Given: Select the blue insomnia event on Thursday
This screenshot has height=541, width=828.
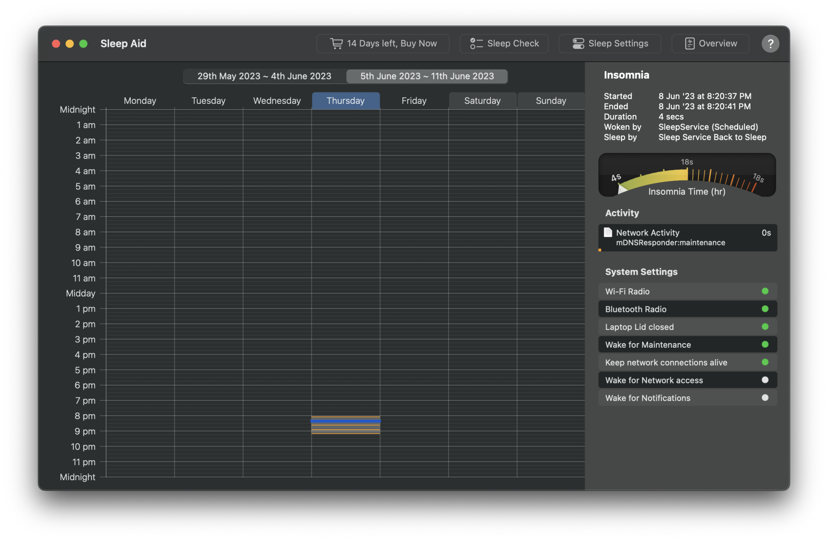Looking at the screenshot, I should pyautogui.click(x=345, y=421).
